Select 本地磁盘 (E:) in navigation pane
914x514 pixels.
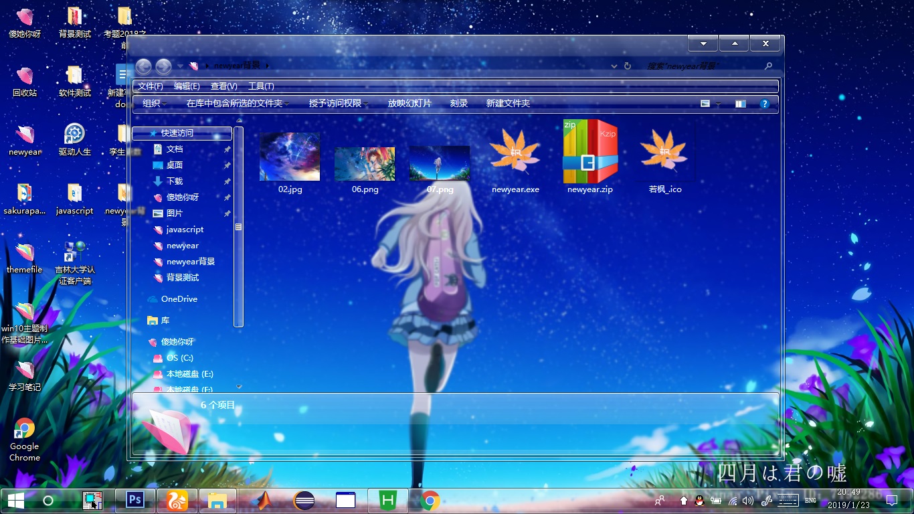tap(182, 374)
